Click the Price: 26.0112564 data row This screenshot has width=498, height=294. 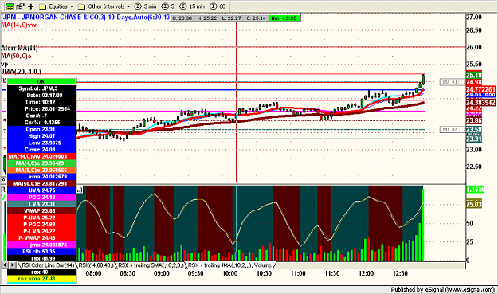[41, 108]
